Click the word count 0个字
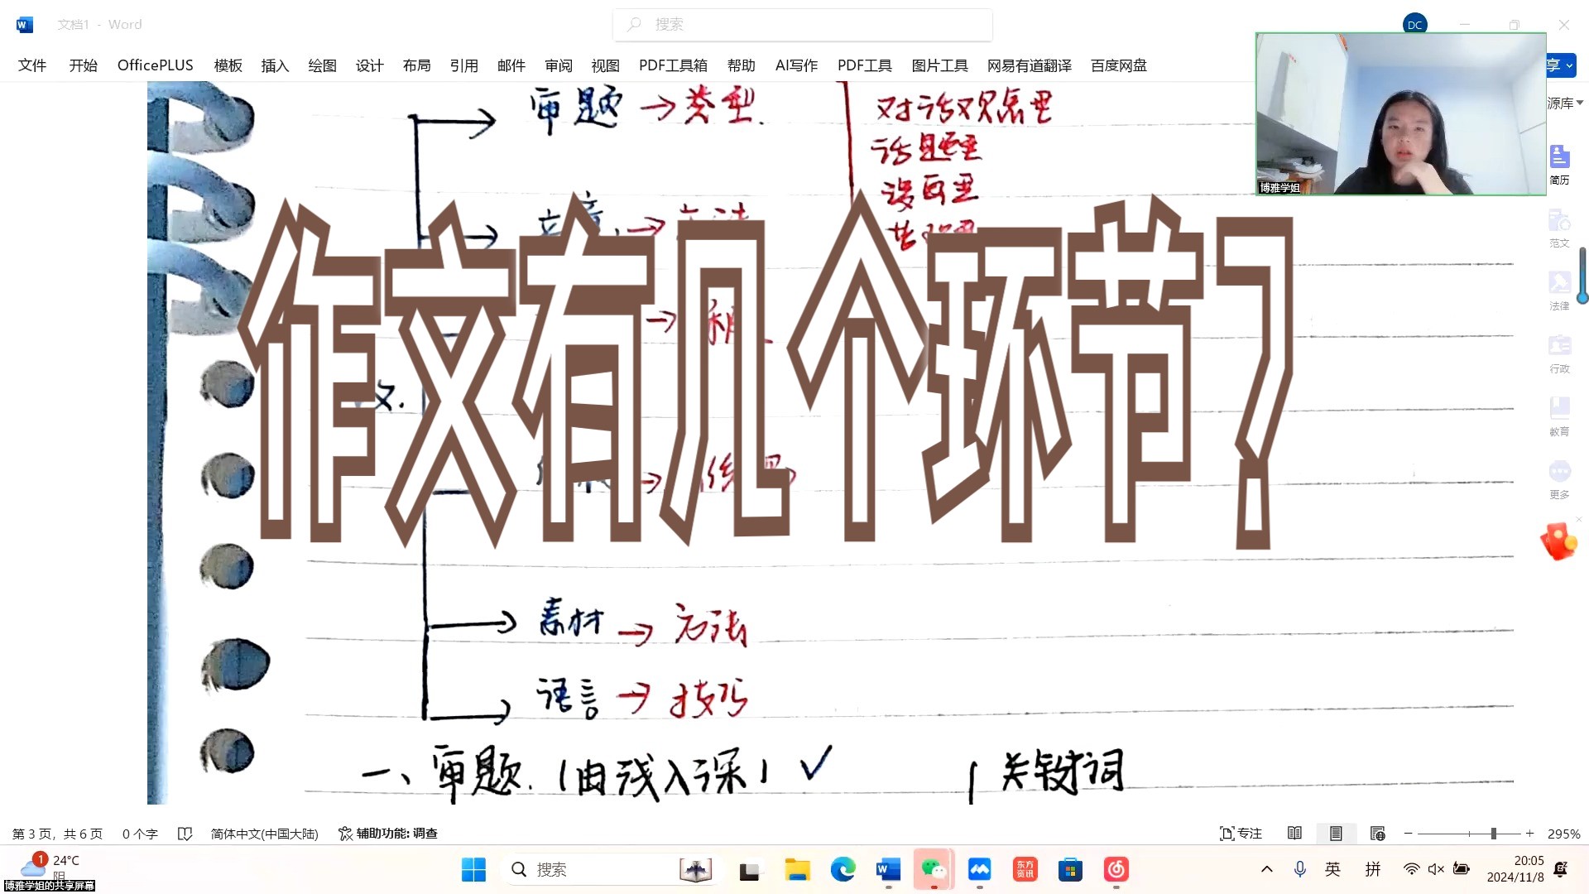1589x894 pixels. click(x=140, y=834)
